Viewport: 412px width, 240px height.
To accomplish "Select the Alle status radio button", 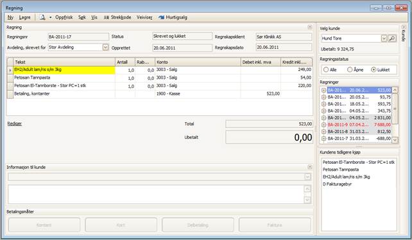I will click(326, 70).
